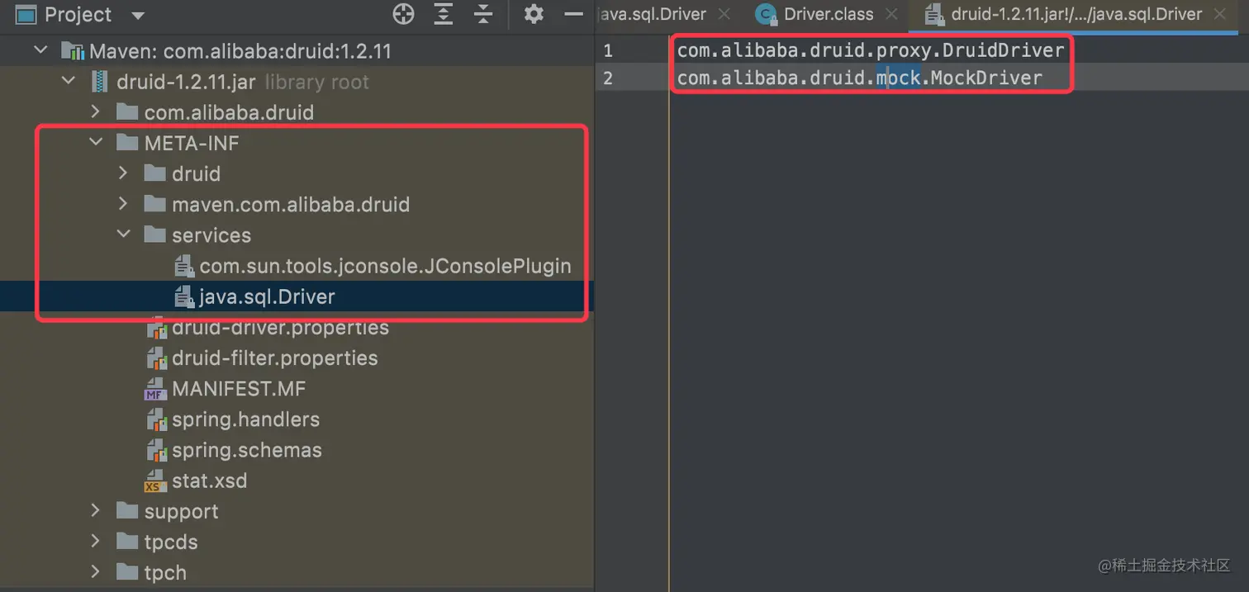Click the class icon on Driver.class tab

click(x=767, y=14)
